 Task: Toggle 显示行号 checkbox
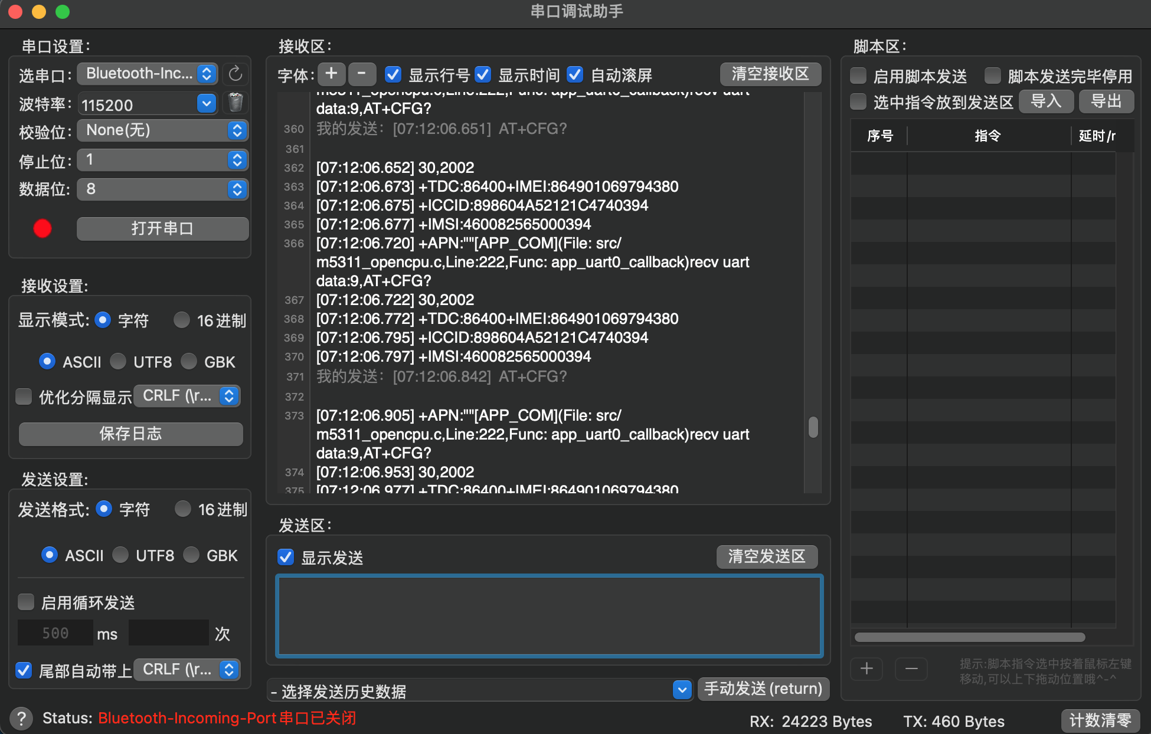(x=393, y=75)
